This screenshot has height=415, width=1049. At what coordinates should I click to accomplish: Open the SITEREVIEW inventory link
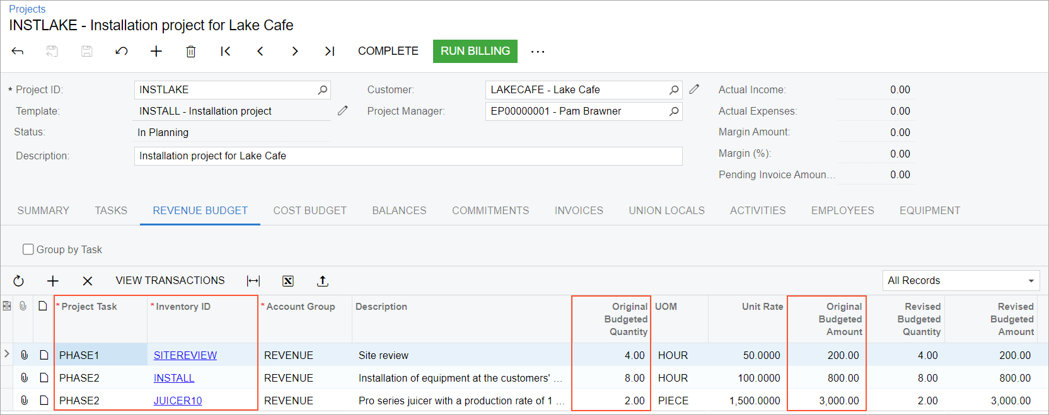tap(185, 355)
